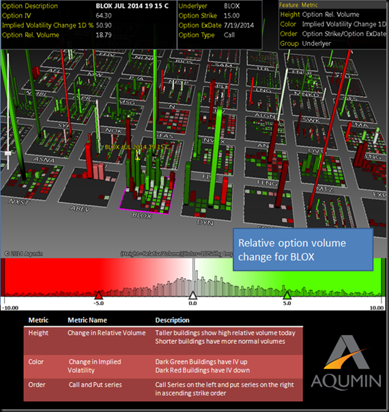Click the Color feature row
The height and width of the screenshot is (412, 389).
pos(333,24)
